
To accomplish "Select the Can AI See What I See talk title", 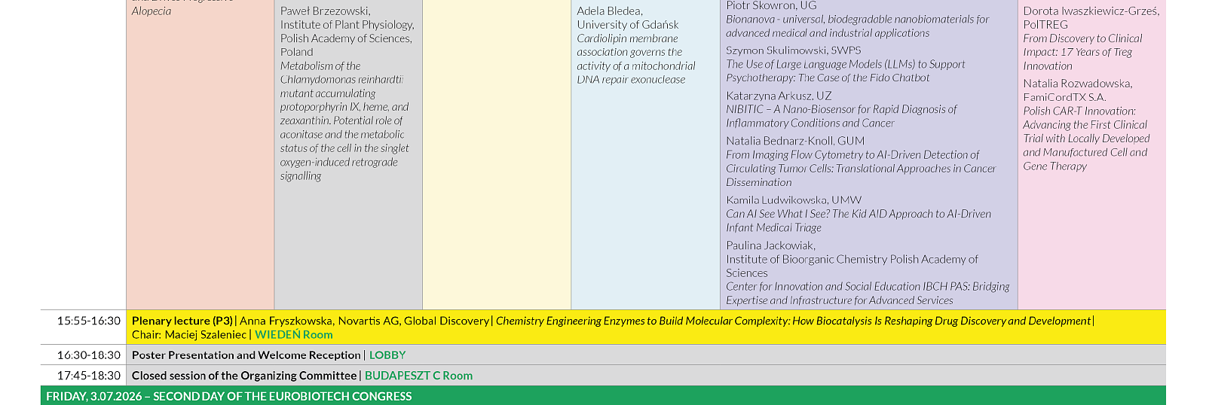I will 859,221.
